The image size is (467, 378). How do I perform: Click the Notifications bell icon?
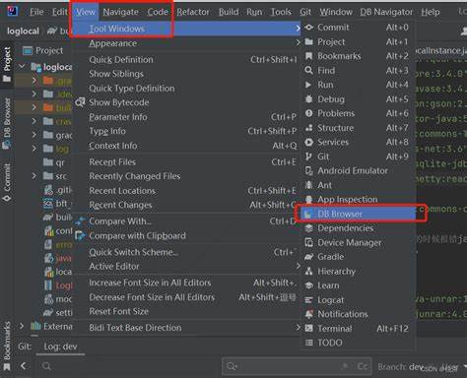[308, 314]
